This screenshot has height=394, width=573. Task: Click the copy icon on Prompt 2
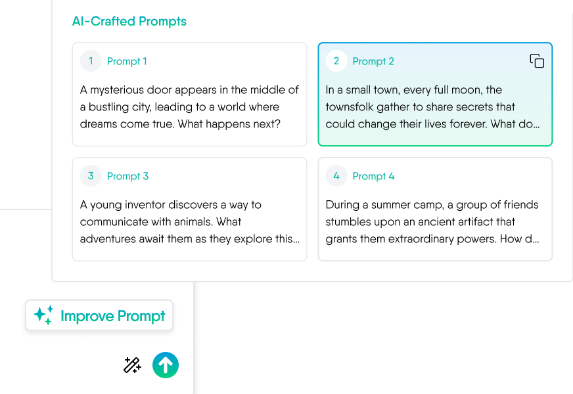click(537, 60)
